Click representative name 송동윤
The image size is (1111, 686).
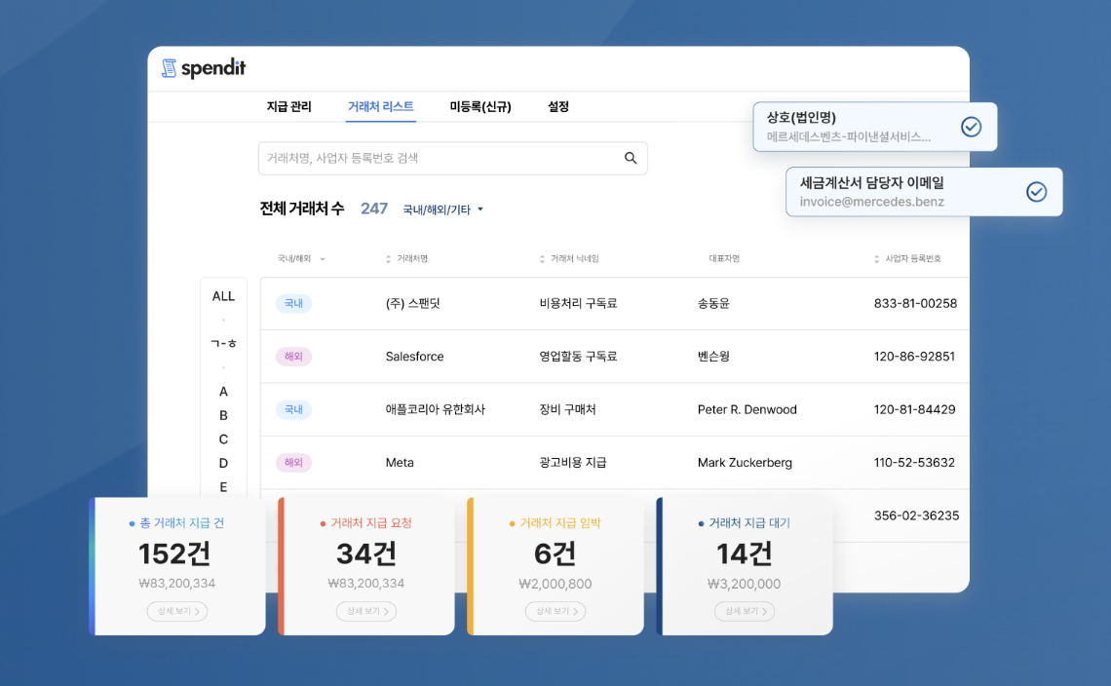tap(713, 303)
